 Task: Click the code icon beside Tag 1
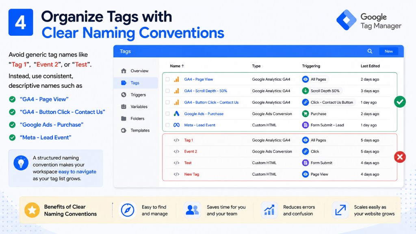[x=176, y=140]
